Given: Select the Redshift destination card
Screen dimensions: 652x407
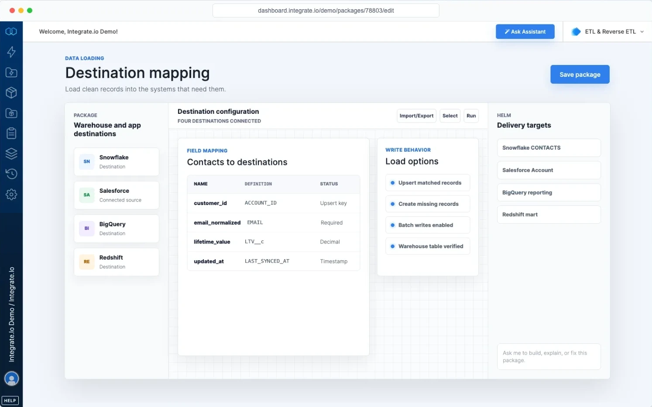Looking at the screenshot, I should [117, 262].
